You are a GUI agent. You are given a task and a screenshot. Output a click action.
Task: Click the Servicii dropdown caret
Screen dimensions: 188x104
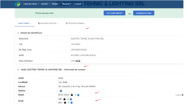(x=49, y=4)
